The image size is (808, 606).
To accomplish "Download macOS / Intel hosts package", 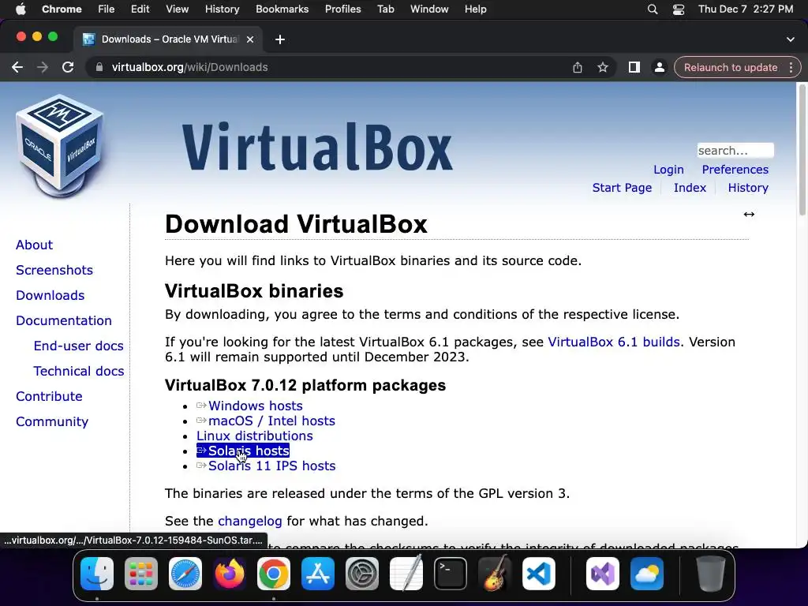I will click(271, 421).
